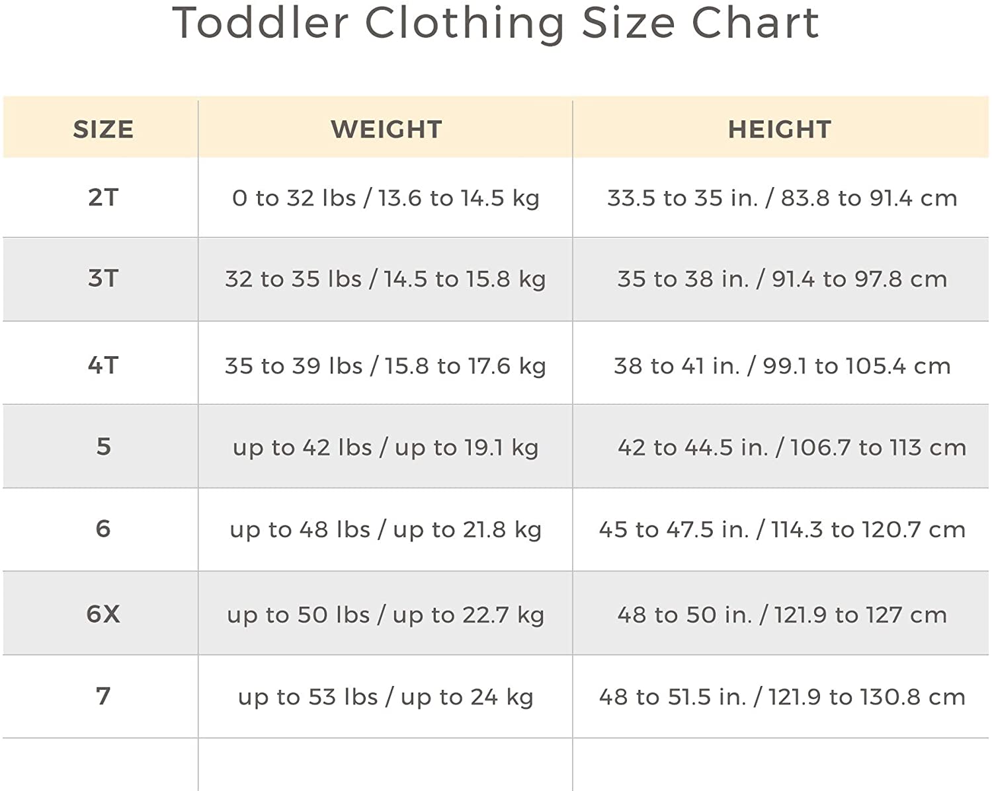Select the 0 to 32 lbs weight cell
The width and height of the screenshot is (992, 791).
[x=386, y=198]
